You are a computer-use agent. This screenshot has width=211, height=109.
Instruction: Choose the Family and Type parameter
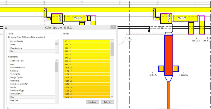coord(32,91)
